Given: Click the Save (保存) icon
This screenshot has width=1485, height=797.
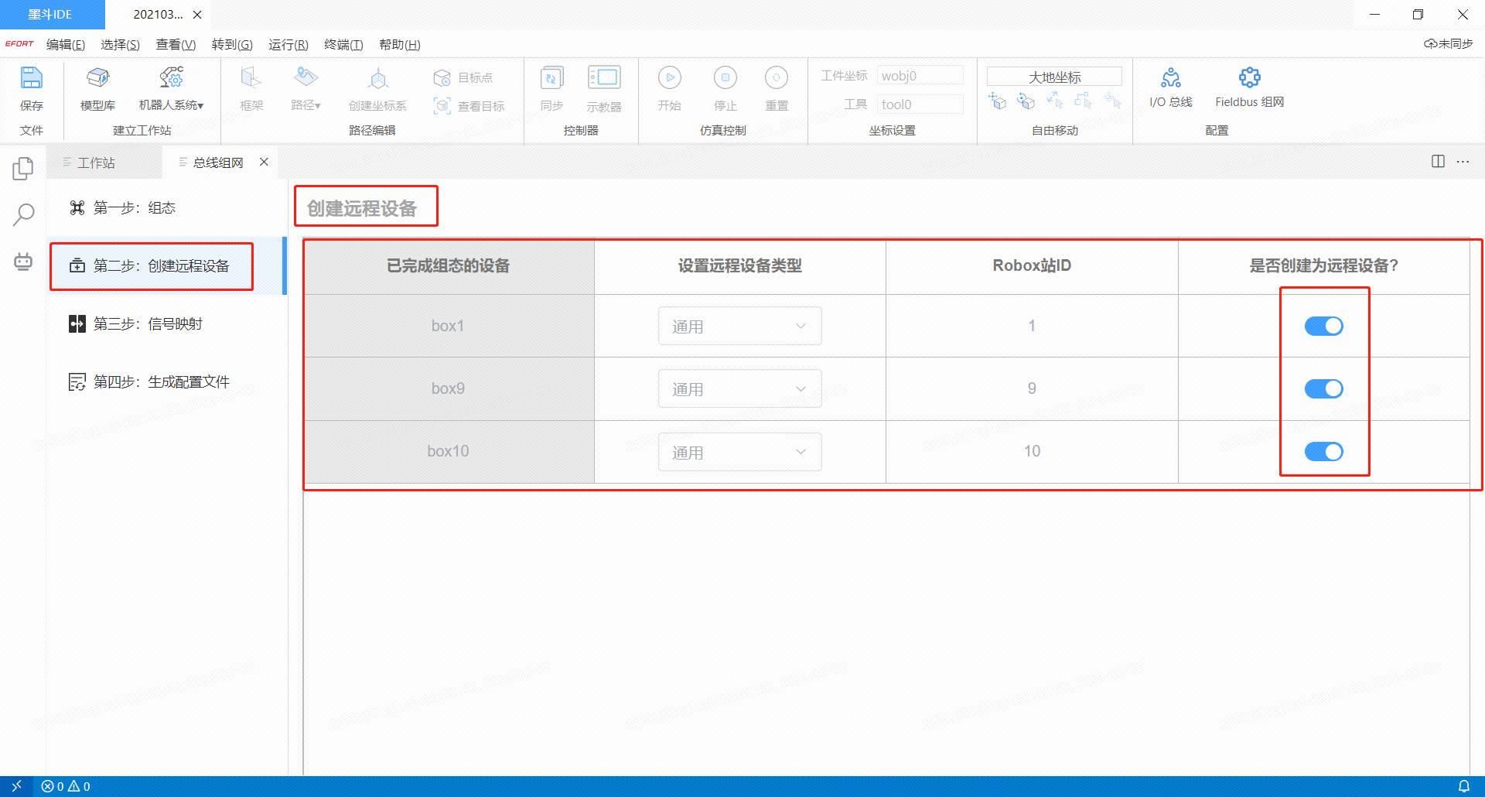Looking at the screenshot, I should click(x=31, y=79).
